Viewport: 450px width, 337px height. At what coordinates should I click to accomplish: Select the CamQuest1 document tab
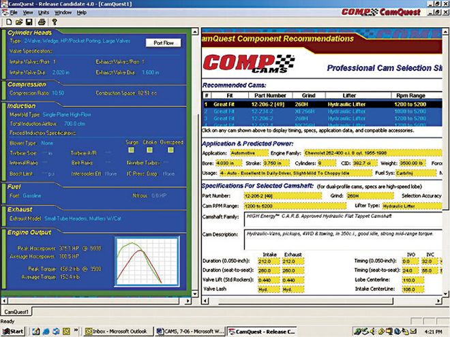coord(16,312)
